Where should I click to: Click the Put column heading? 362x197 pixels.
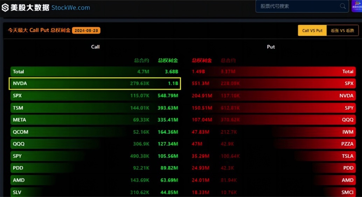[271, 47]
